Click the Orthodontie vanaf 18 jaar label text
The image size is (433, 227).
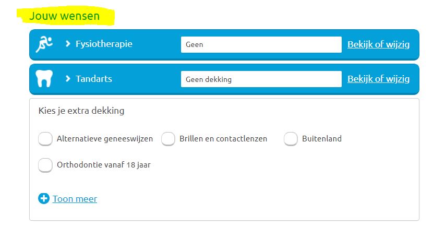pos(104,165)
